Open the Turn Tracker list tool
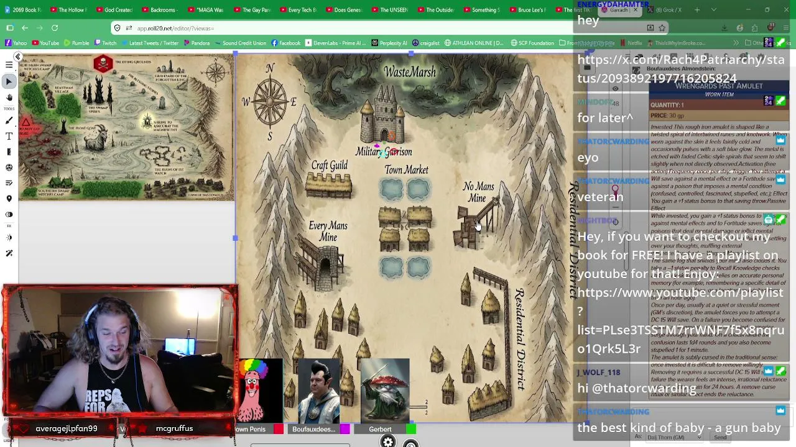This screenshot has width=796, height=447. (9, 183)
